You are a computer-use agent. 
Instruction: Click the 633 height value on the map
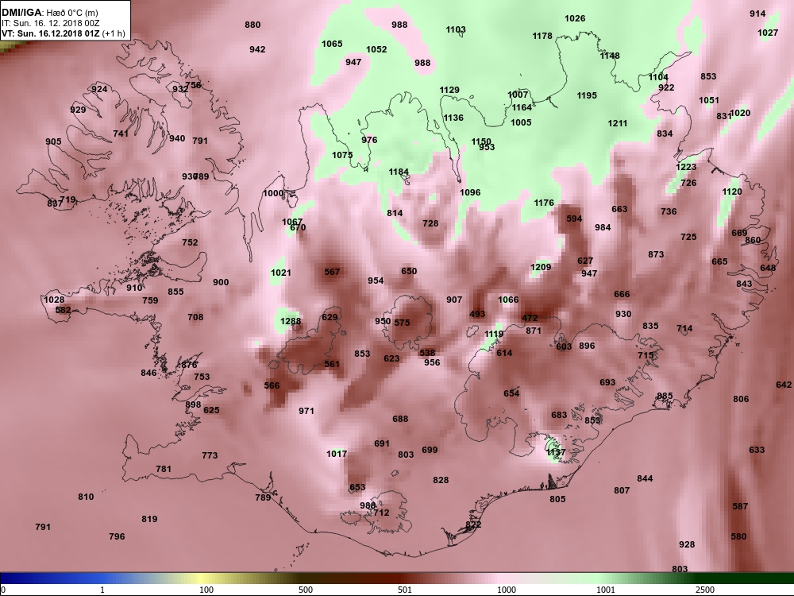757,450
